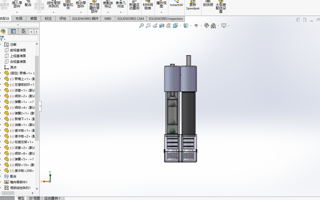Open the ConfigurationManager panel tab
320x200 pixels.
24,32
